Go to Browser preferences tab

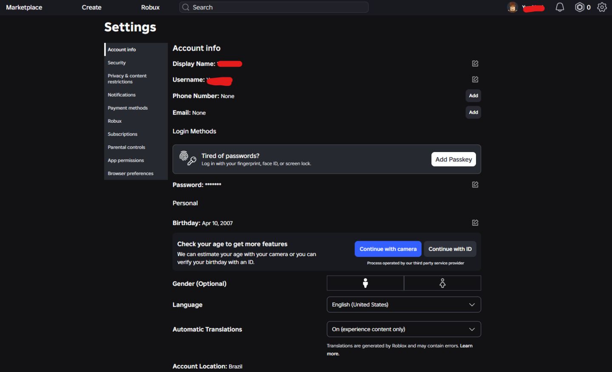click(x=136, y=174)
